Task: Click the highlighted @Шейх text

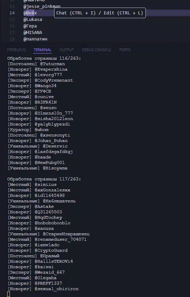Action: point(30,13)
